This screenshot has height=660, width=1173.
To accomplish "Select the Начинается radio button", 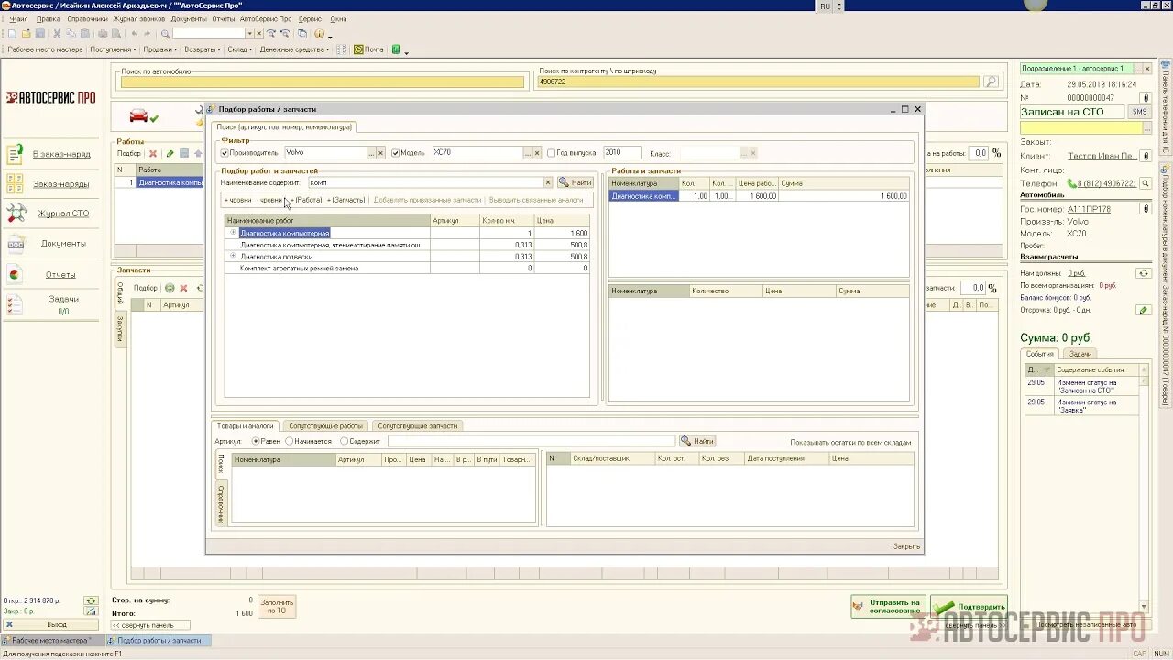I will (x=289, y=441).
